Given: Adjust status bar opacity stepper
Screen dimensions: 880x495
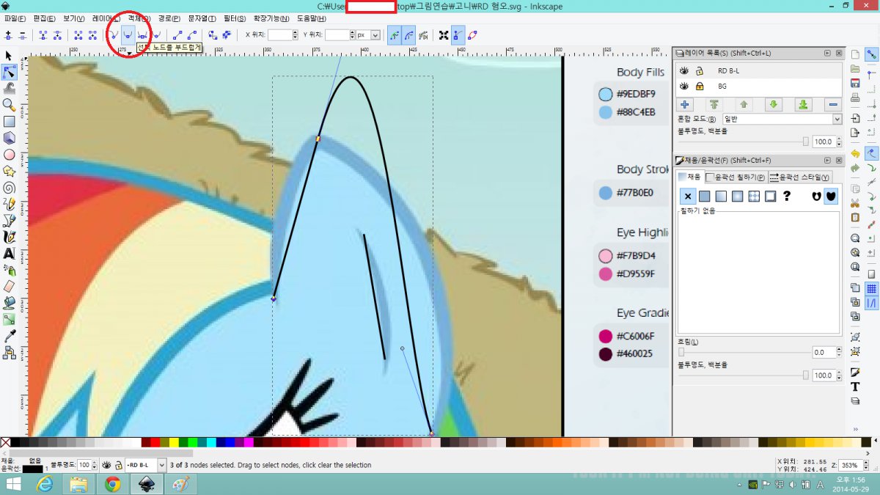Looking at the screenshot, I should pos(94,465).
